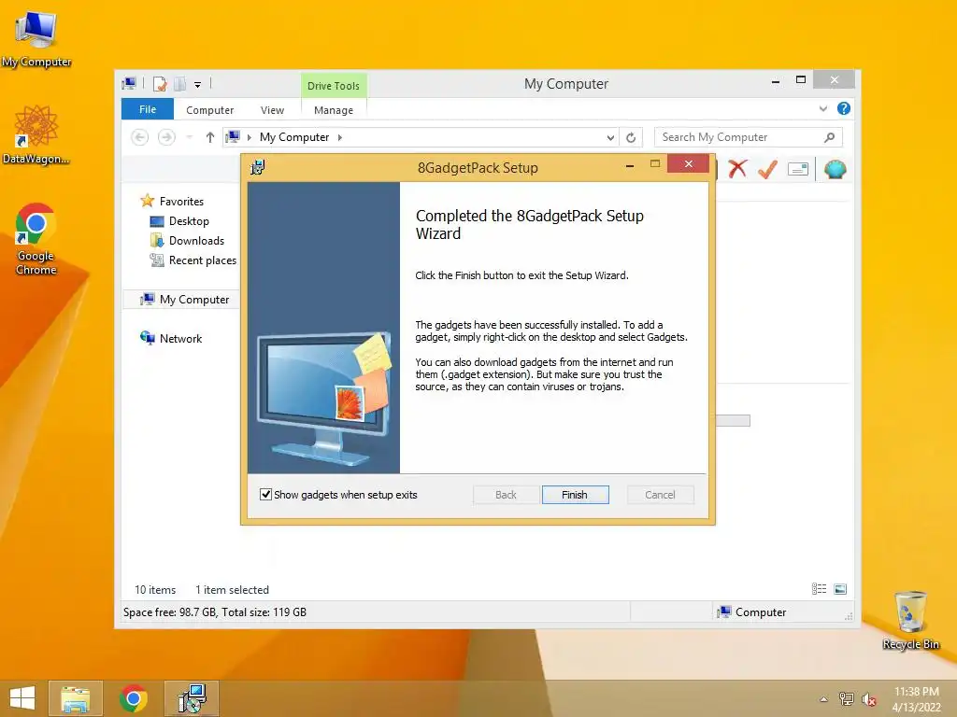Click the refresh icon beside the address bar
Viewport: 957px width, 717px height.
631,138
